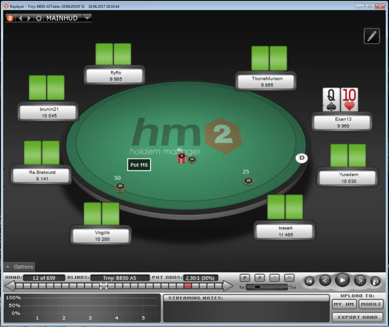Open the pencil notes tool
Screen dimensions: 389x327
[371, 36]
